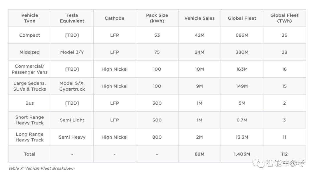This screenshot has width=315, height=177.
Task: Click the Table 7 Vehicle Fleet Breakdown caption
Action: tap(41, 168)
